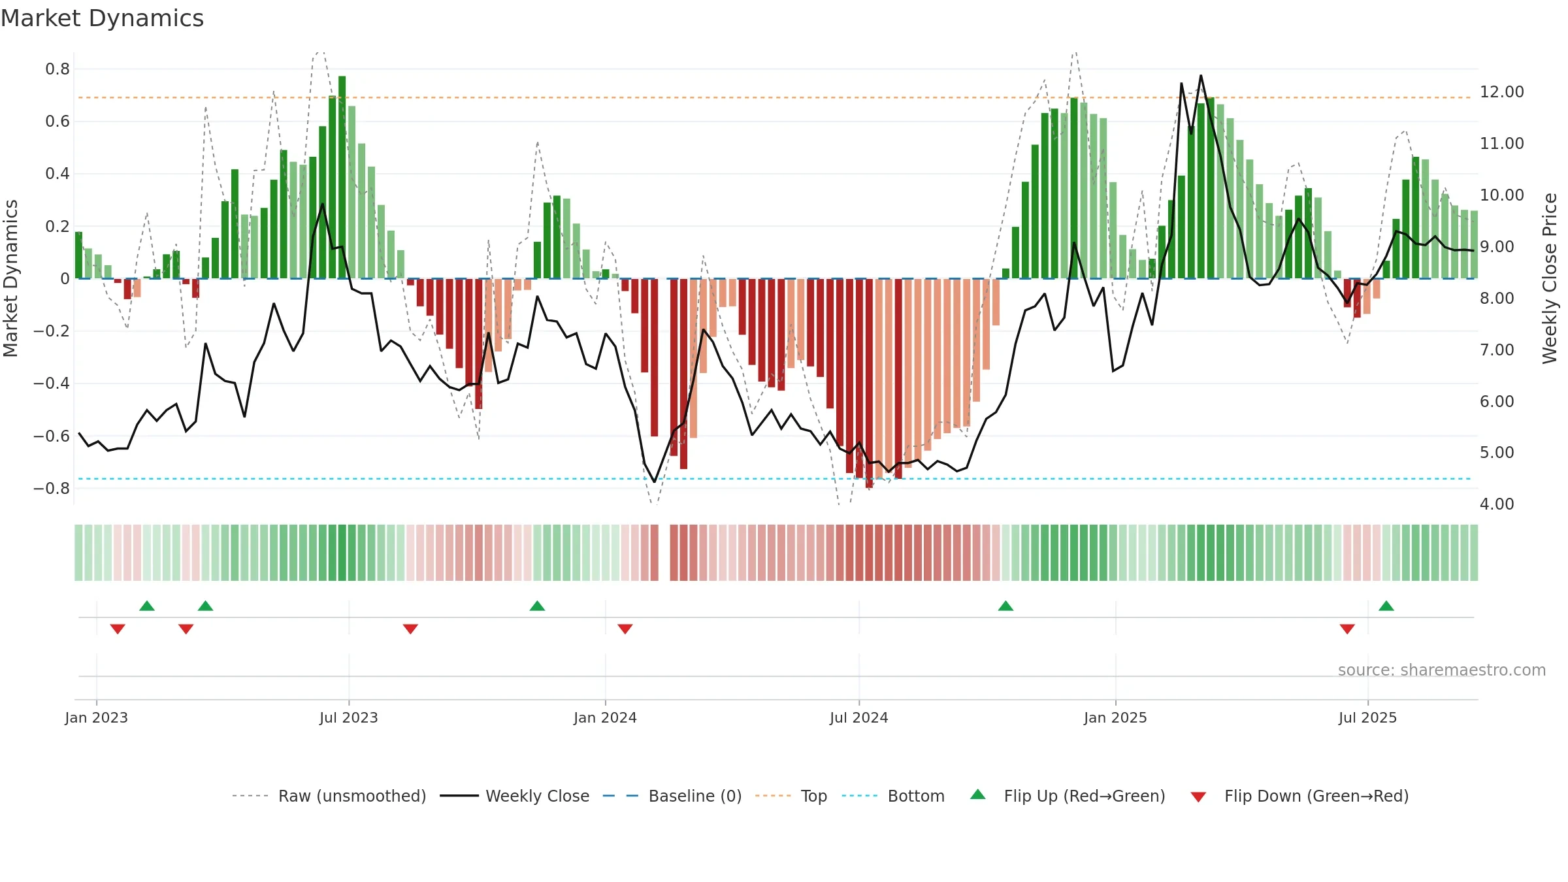Click the 9.00 price axis label
1568x882 pixels.
tap(1497, 247)
